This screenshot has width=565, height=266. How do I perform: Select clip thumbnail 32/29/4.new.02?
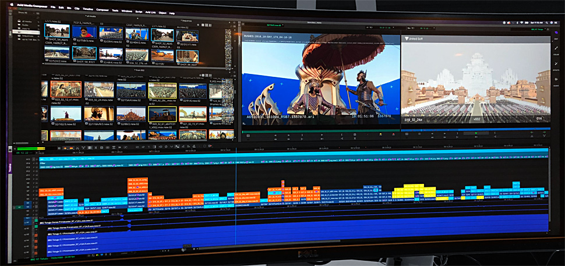111,33
